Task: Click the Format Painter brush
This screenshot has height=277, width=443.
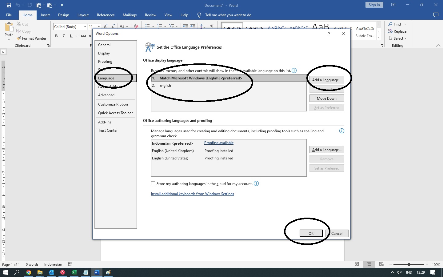Action: [x=19, y=38]
